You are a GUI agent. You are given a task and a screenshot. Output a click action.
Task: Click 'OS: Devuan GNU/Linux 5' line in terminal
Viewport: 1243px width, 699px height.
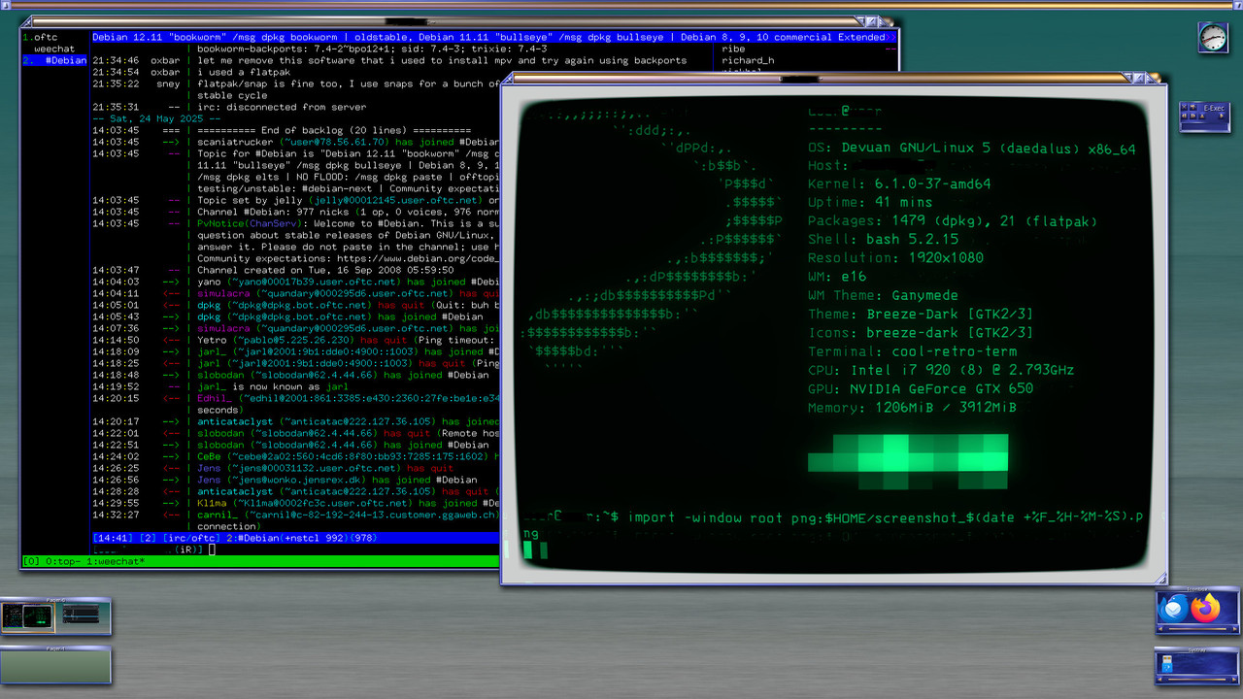point(972,149)
